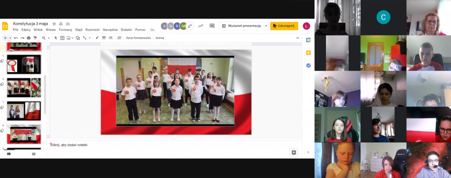The image size is (451, 178).
Task: Open dropdown next to Wyświetl prezentację
Action: coord(266,26)
